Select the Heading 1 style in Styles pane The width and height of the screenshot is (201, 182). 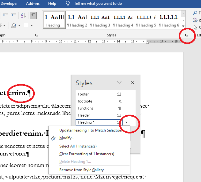(x=99, y=122)
